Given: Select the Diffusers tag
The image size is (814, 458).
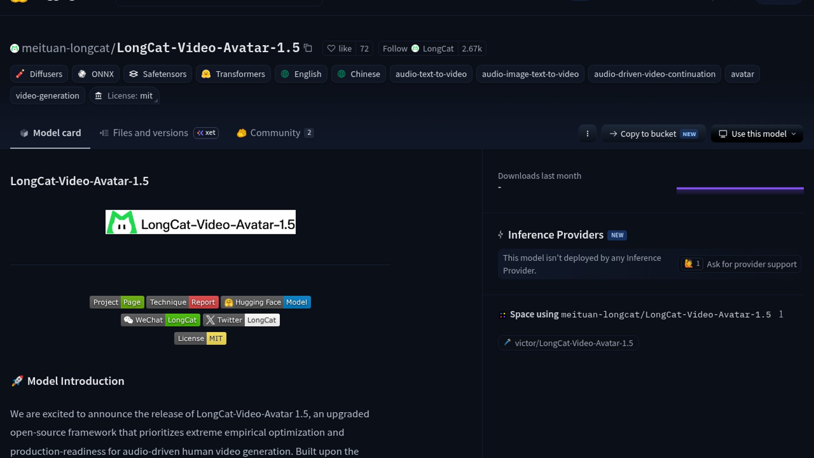Looking at the screenshot, I should pos(39,74).
